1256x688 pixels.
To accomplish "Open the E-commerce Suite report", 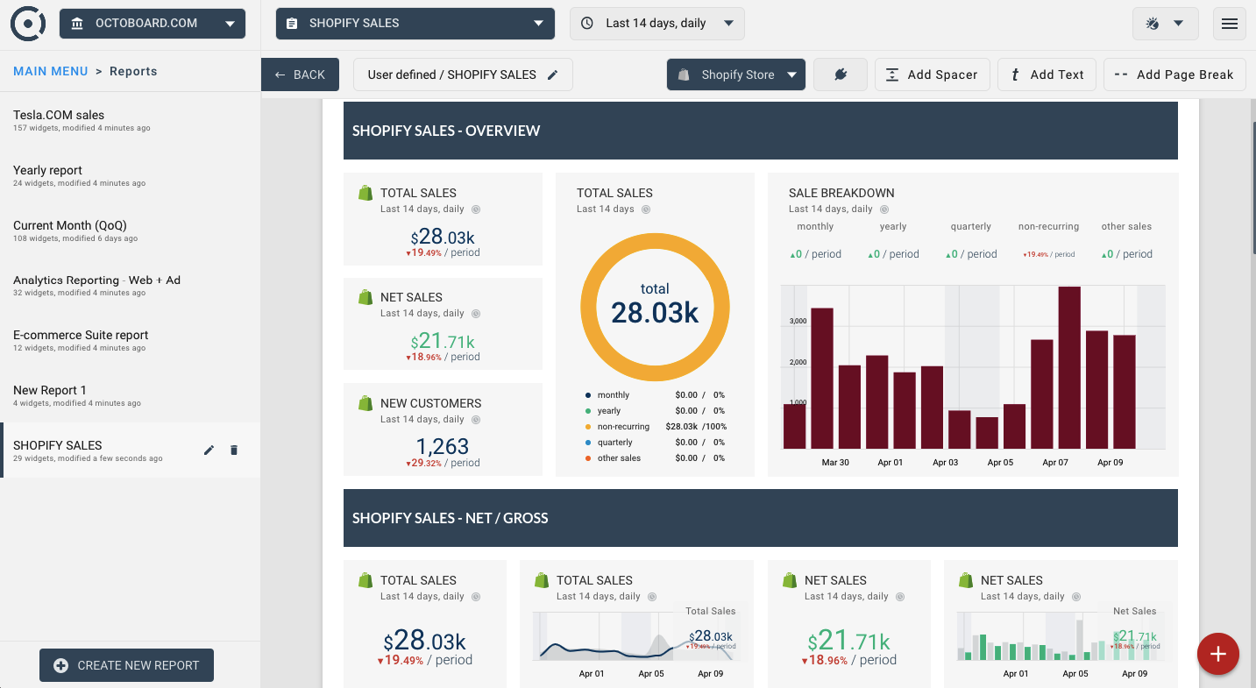I will coord(130,341).
